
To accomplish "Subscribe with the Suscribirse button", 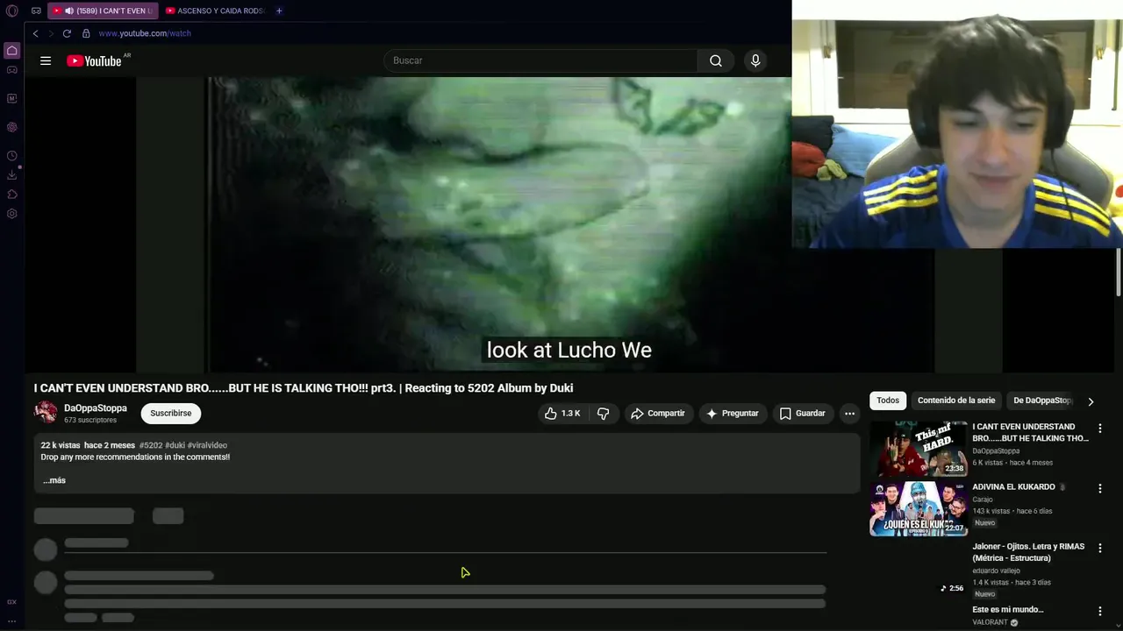I will [x=170, y=414].
